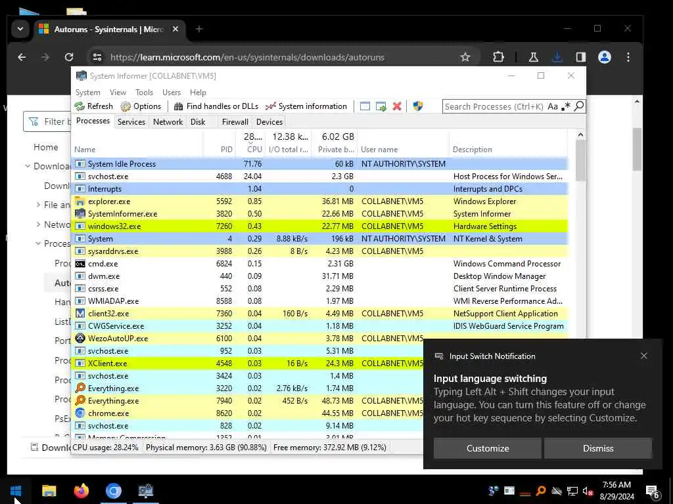Switch to the Firewall tab

tap(235, 121)
